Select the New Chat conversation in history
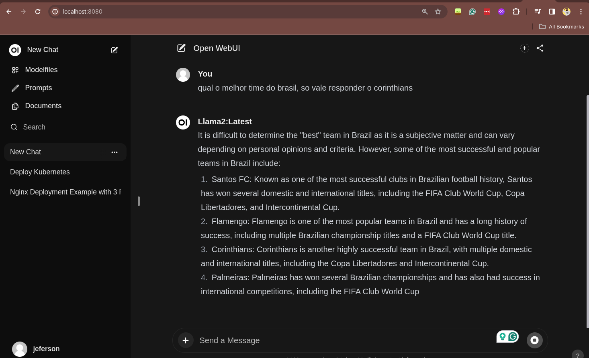Screen dimensions: 589x358 [65, 152]
